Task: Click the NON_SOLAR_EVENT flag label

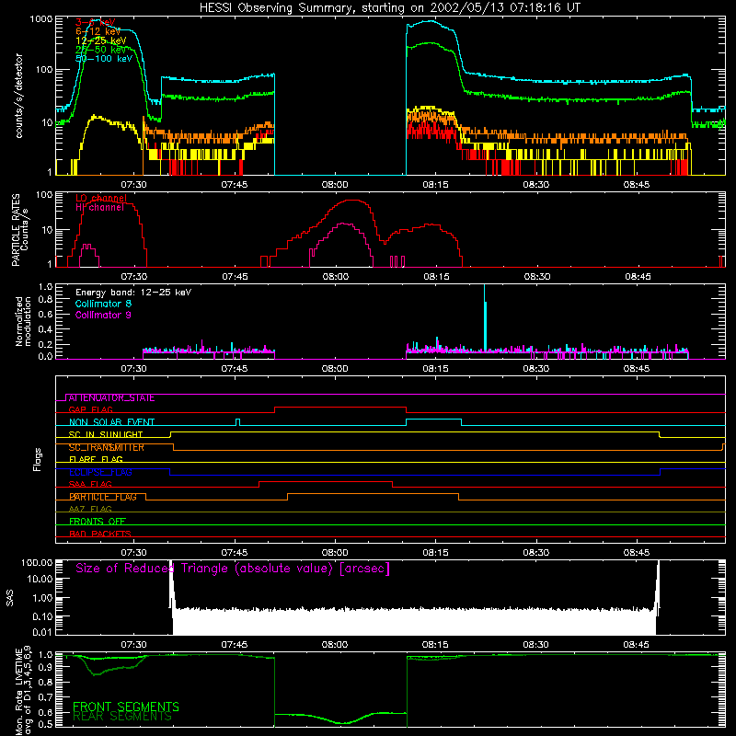Action: click(111, 422)
